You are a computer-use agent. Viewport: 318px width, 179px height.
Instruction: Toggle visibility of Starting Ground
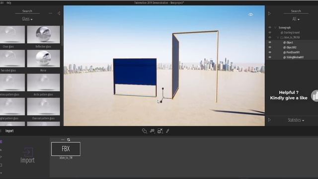pos(270,32)
